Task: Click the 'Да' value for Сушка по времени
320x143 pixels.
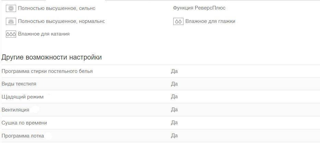Action: (x=174, y=123)
